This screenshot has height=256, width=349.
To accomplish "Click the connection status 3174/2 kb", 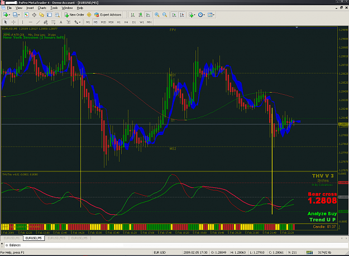I will point(325,253).
